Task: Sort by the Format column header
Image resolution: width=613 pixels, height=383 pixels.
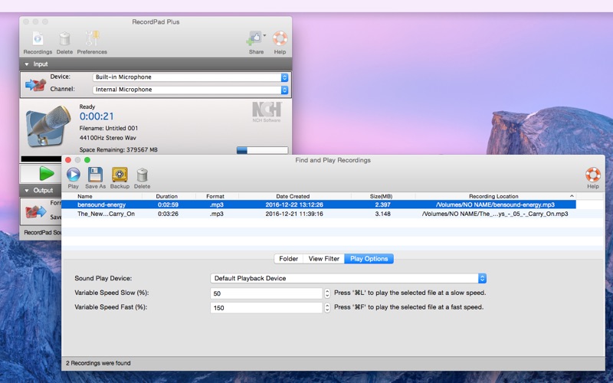Action: [x=215, y=196]
